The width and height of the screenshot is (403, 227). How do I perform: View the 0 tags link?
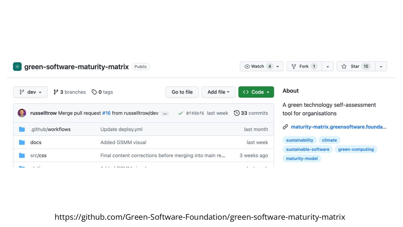pos(102,92)
